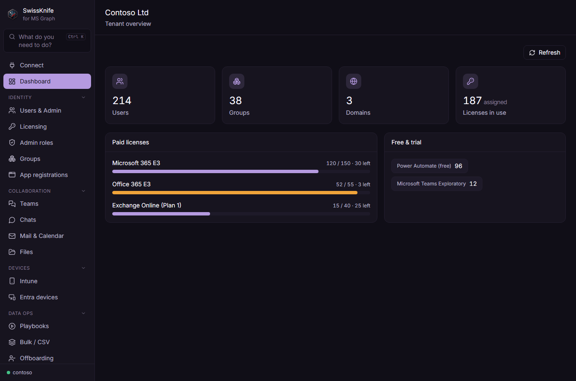The width and height of the screenshot is (576, 381).
Task: Click the SwissKnife app logo icon
Action: pos(13,14)
